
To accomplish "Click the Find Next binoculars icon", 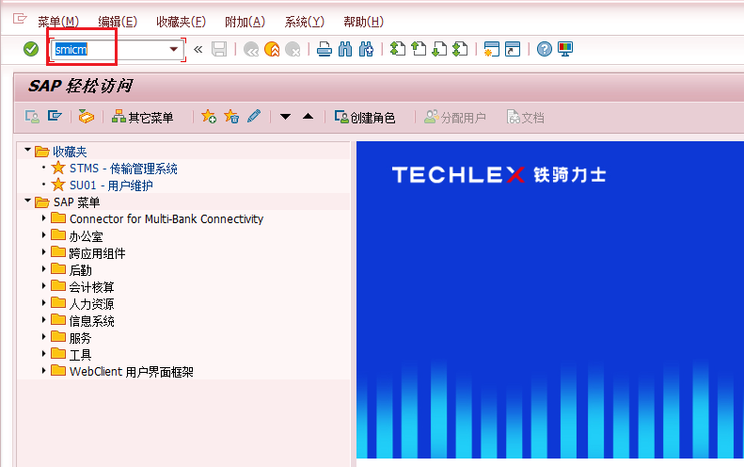I will pyautogui.click(x=366, y=49).
